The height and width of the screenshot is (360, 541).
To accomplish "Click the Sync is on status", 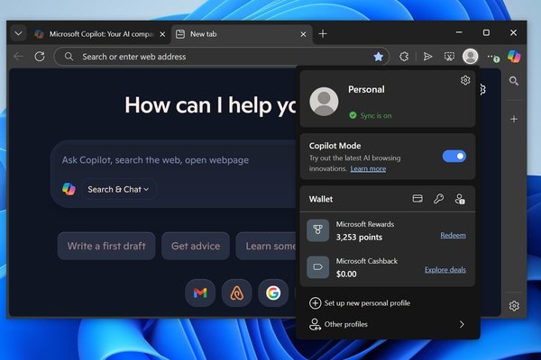I will 371,115.
